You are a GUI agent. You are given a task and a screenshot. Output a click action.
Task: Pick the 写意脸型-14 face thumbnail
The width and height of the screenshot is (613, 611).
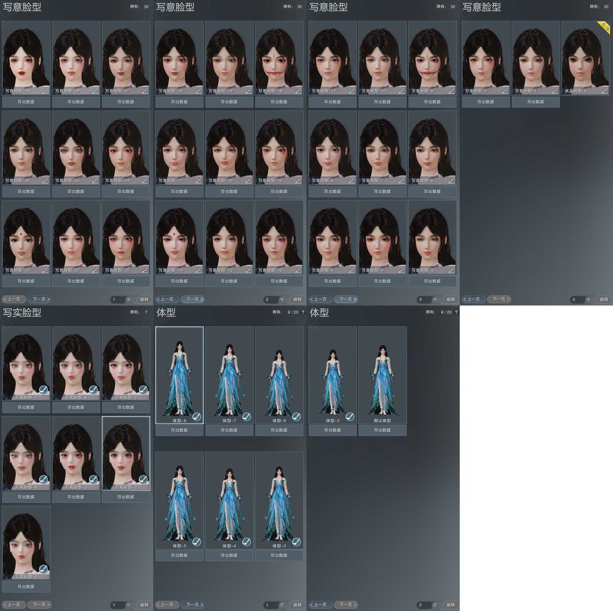click(179, 235)
